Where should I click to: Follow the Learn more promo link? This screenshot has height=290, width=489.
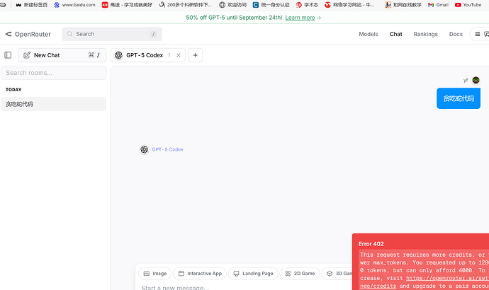300,18
